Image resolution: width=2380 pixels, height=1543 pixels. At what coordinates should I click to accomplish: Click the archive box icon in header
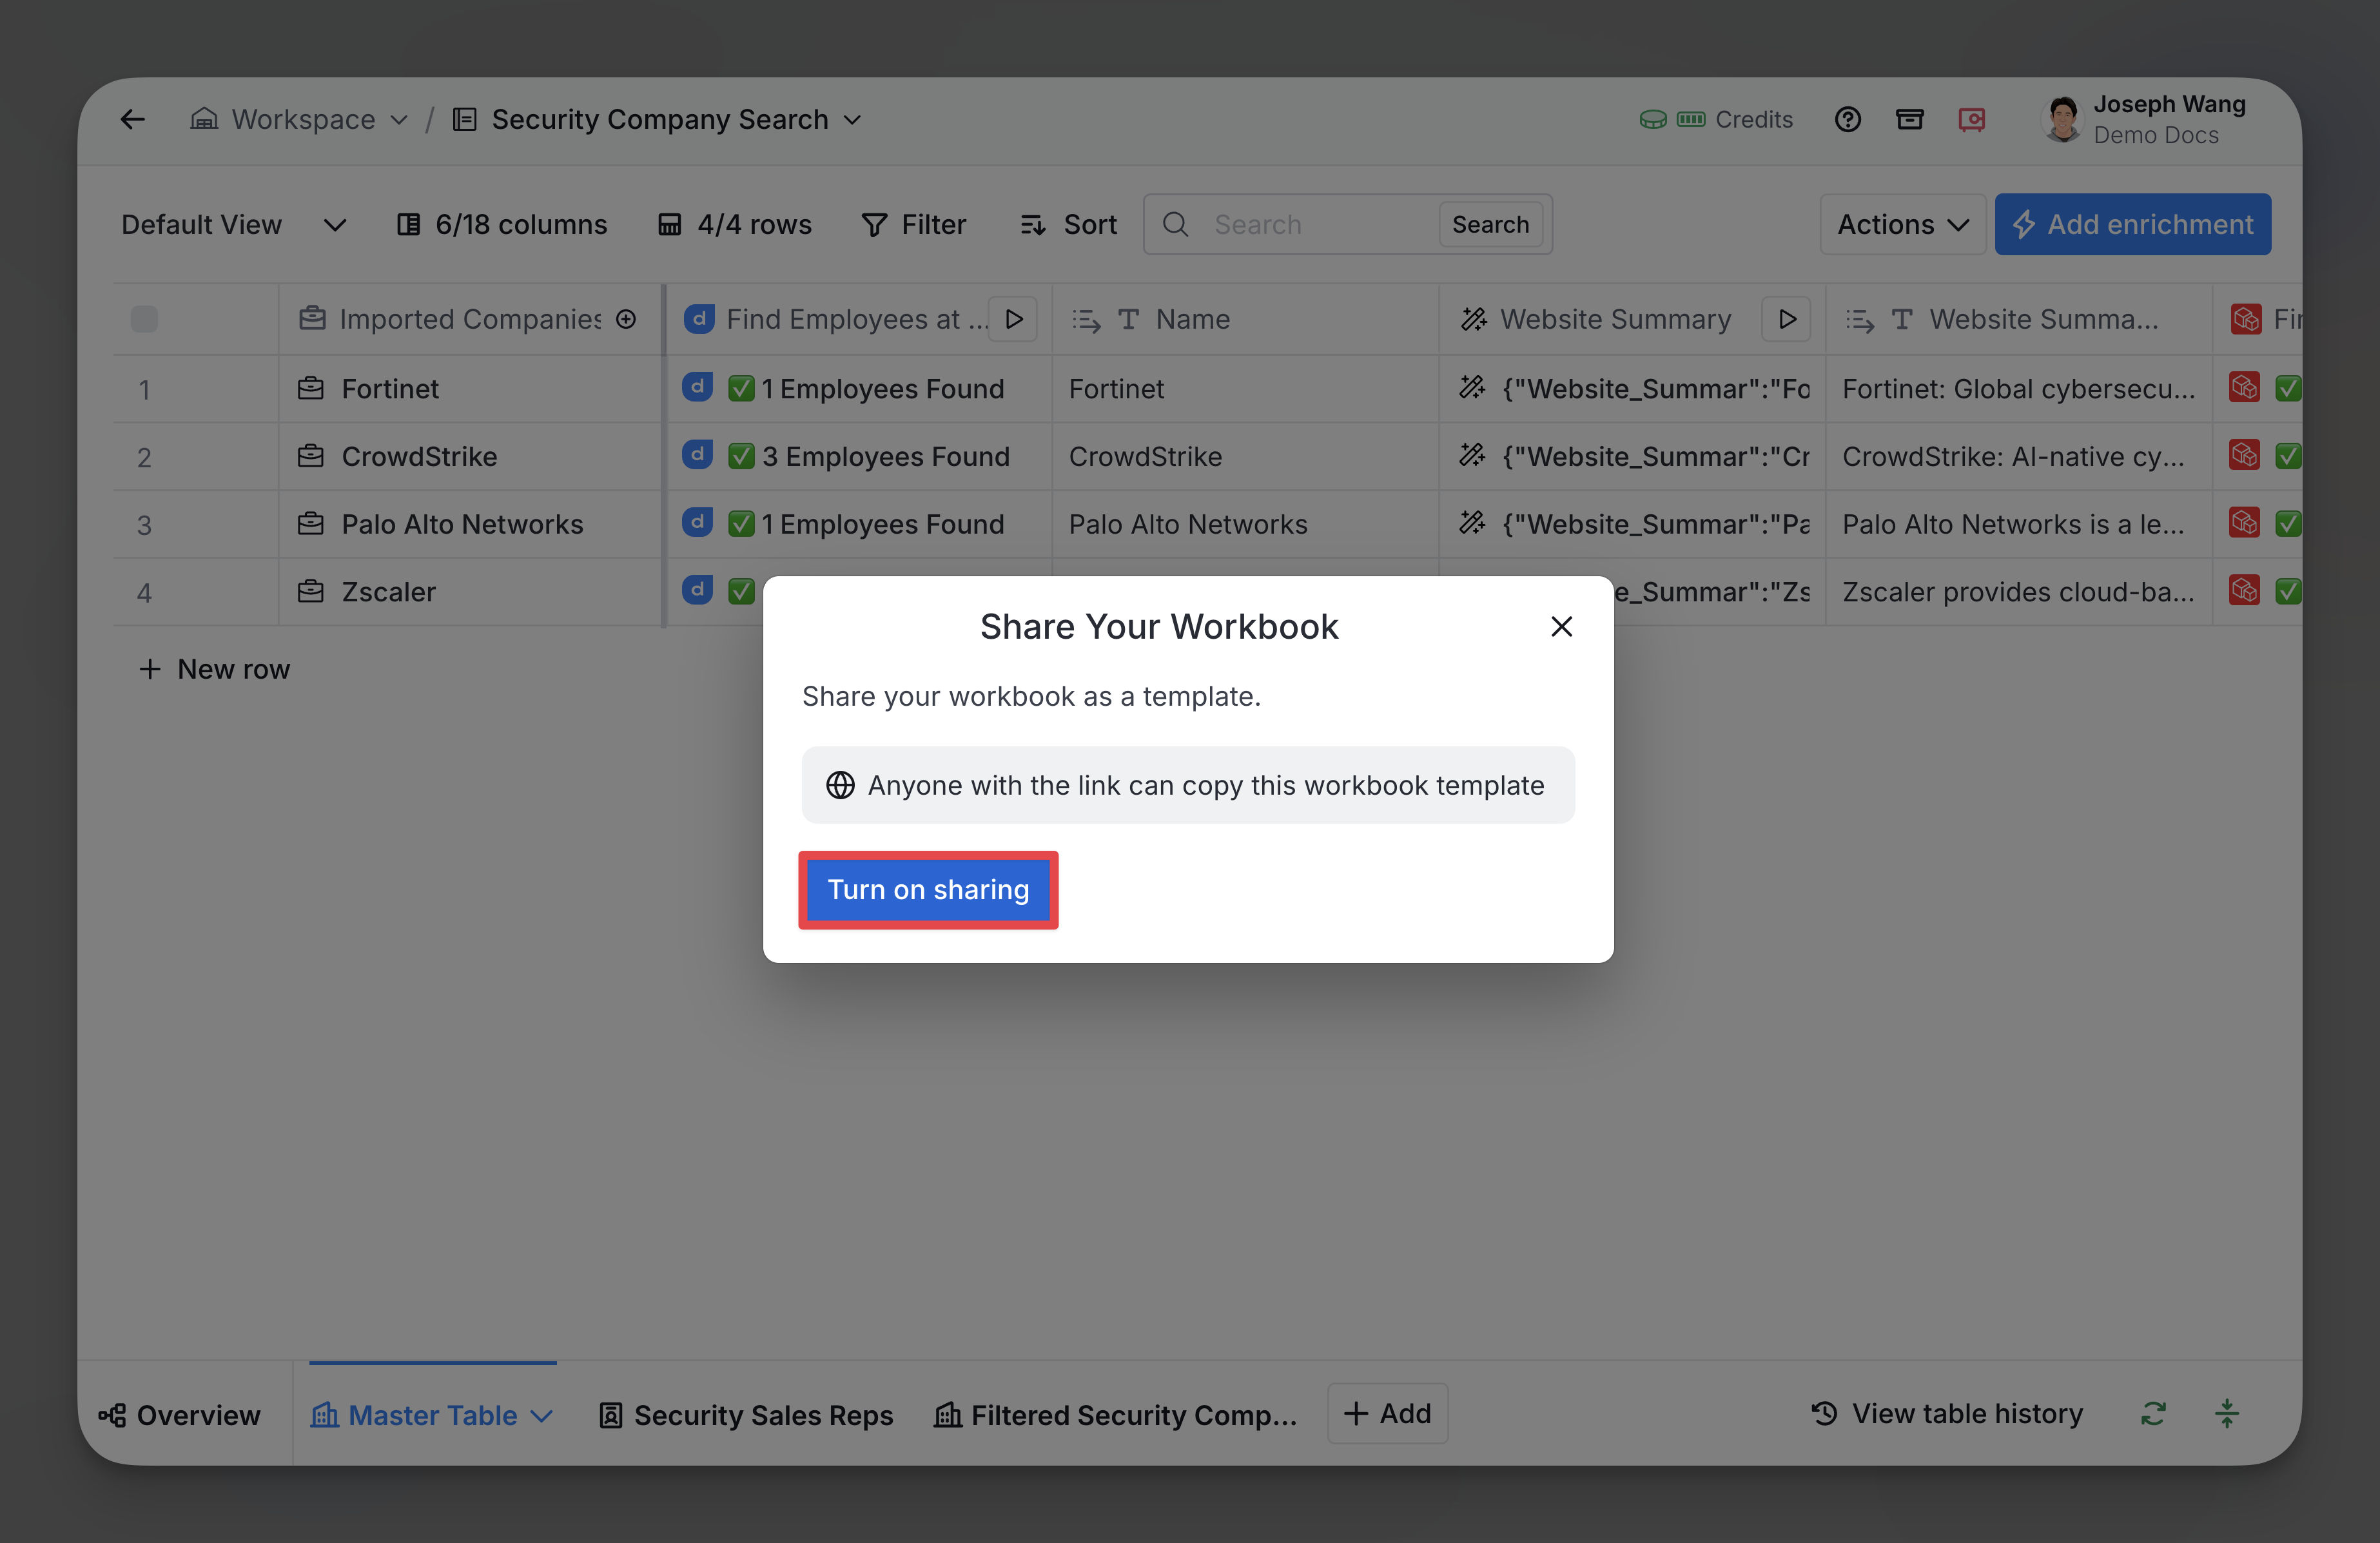[x=1909, y=120]
